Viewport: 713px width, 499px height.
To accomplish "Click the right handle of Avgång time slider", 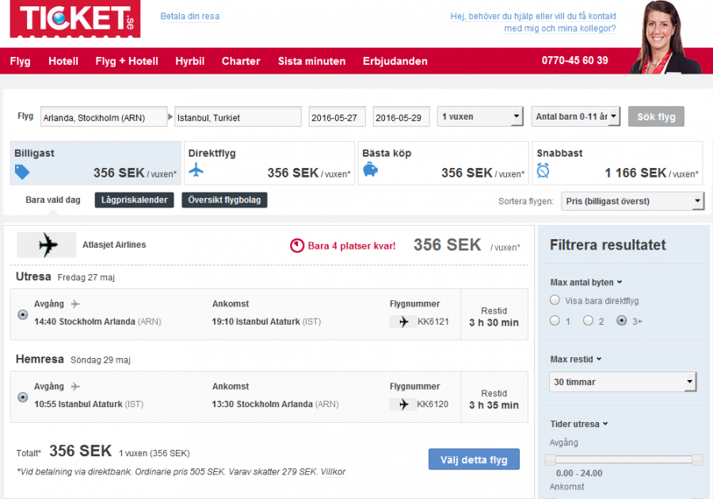I will pyautogui.click(x=697, y=459).
